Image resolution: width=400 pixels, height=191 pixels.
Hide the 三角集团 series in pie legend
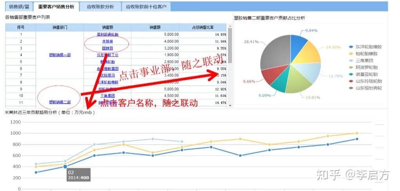coord(361,61)
